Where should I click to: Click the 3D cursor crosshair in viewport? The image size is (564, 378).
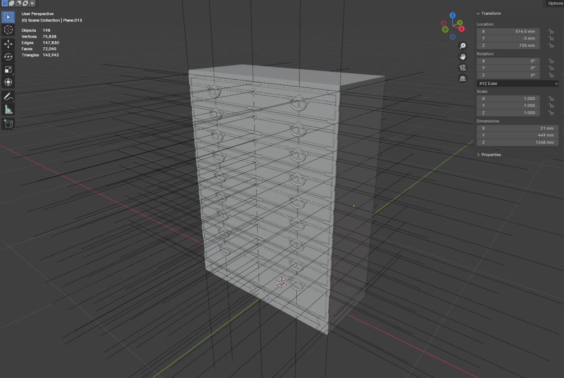click(281, 282)
